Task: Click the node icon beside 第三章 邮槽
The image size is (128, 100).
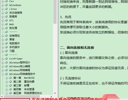Action: point(10,85)
